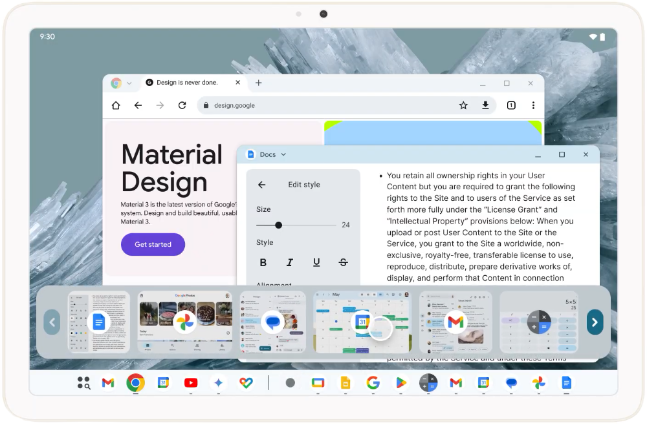This screenshot has height=425, width=647.
Task: Open Google Slides icon in taskbar
Action: pyautogui.click(x=345, y=383)
